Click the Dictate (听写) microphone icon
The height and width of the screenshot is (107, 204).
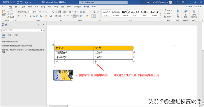click(x=178, y=12)
